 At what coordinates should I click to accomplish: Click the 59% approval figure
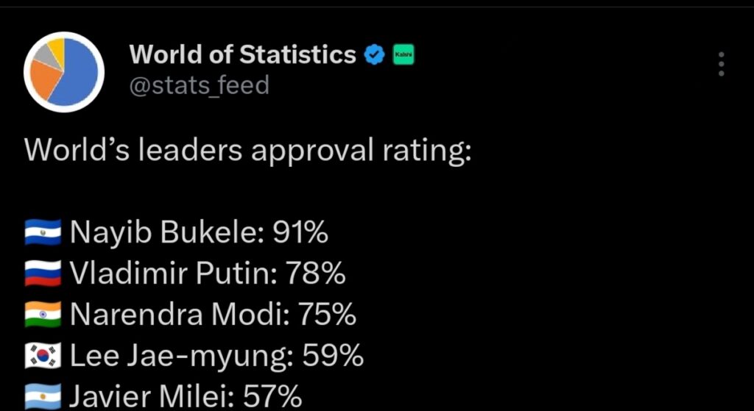point(335,357)
